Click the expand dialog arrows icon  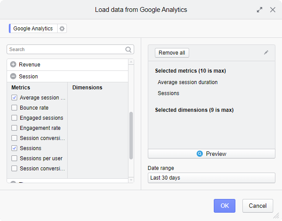point(259,10)
